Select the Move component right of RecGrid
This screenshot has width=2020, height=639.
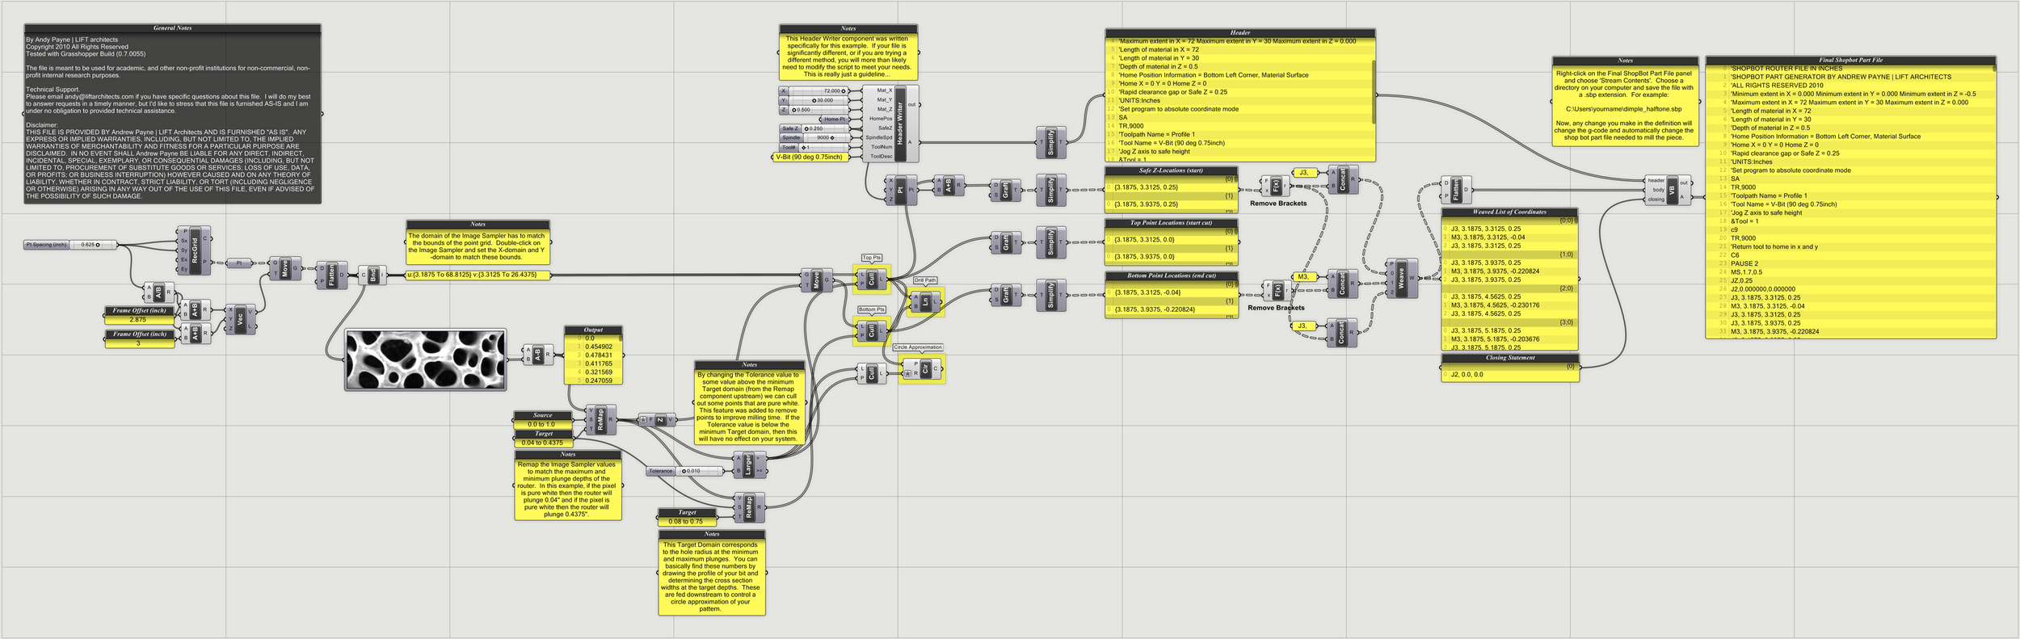click(x=284, y=268)
